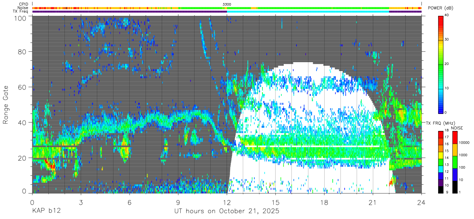Click the 'KAP b12' radar beam label
This screenshot has height=219, width=474.
46,211
